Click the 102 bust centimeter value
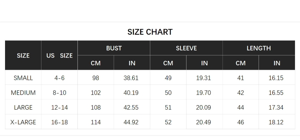 (x=96, y=93)
